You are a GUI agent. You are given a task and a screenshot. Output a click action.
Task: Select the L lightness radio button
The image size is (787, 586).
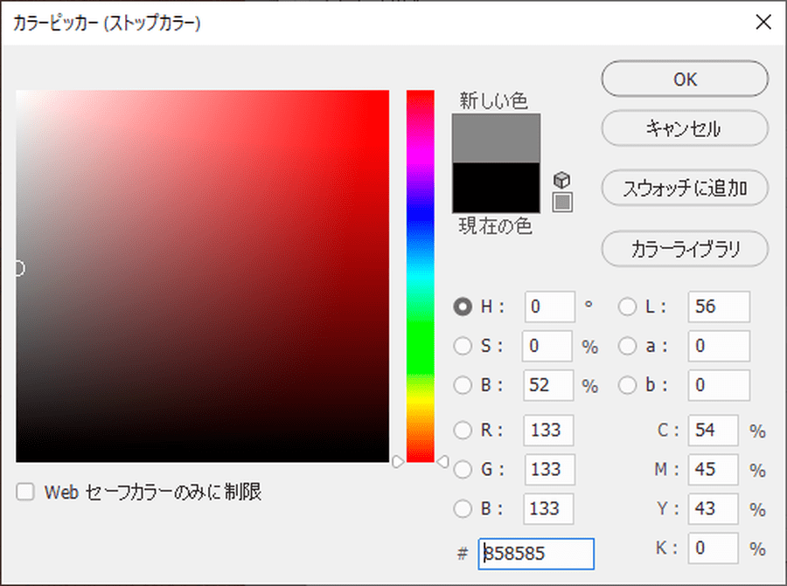click(x=627, y=307)
